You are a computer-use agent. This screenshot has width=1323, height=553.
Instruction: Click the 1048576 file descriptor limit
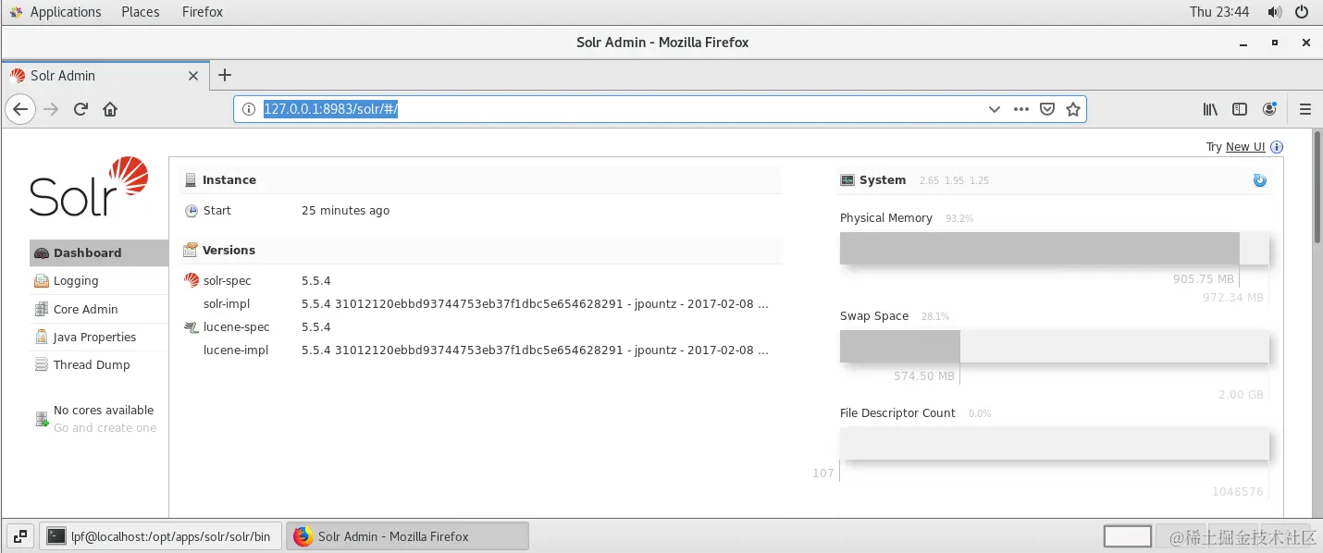coord(1238,492)
